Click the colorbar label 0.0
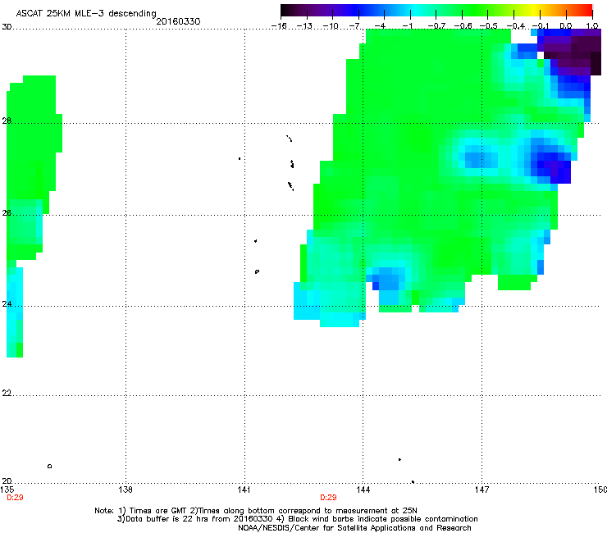This screenshot has width=607, height=533. pyautogui.click(x=566, y=26)
